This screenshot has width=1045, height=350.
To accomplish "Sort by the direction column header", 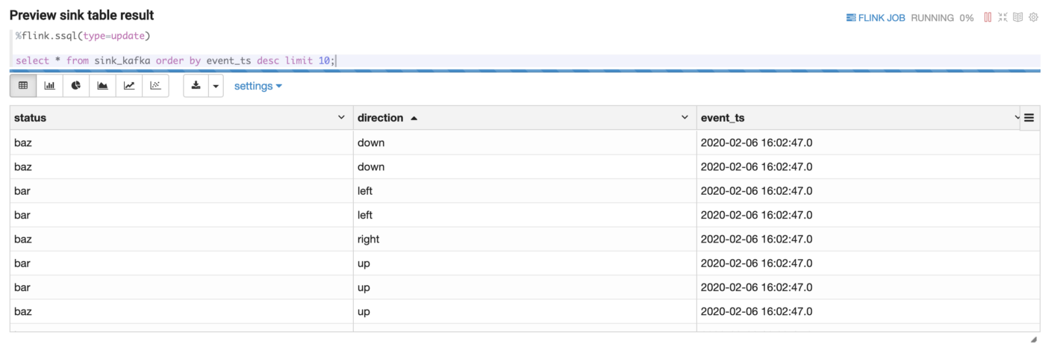I will 381,118.
